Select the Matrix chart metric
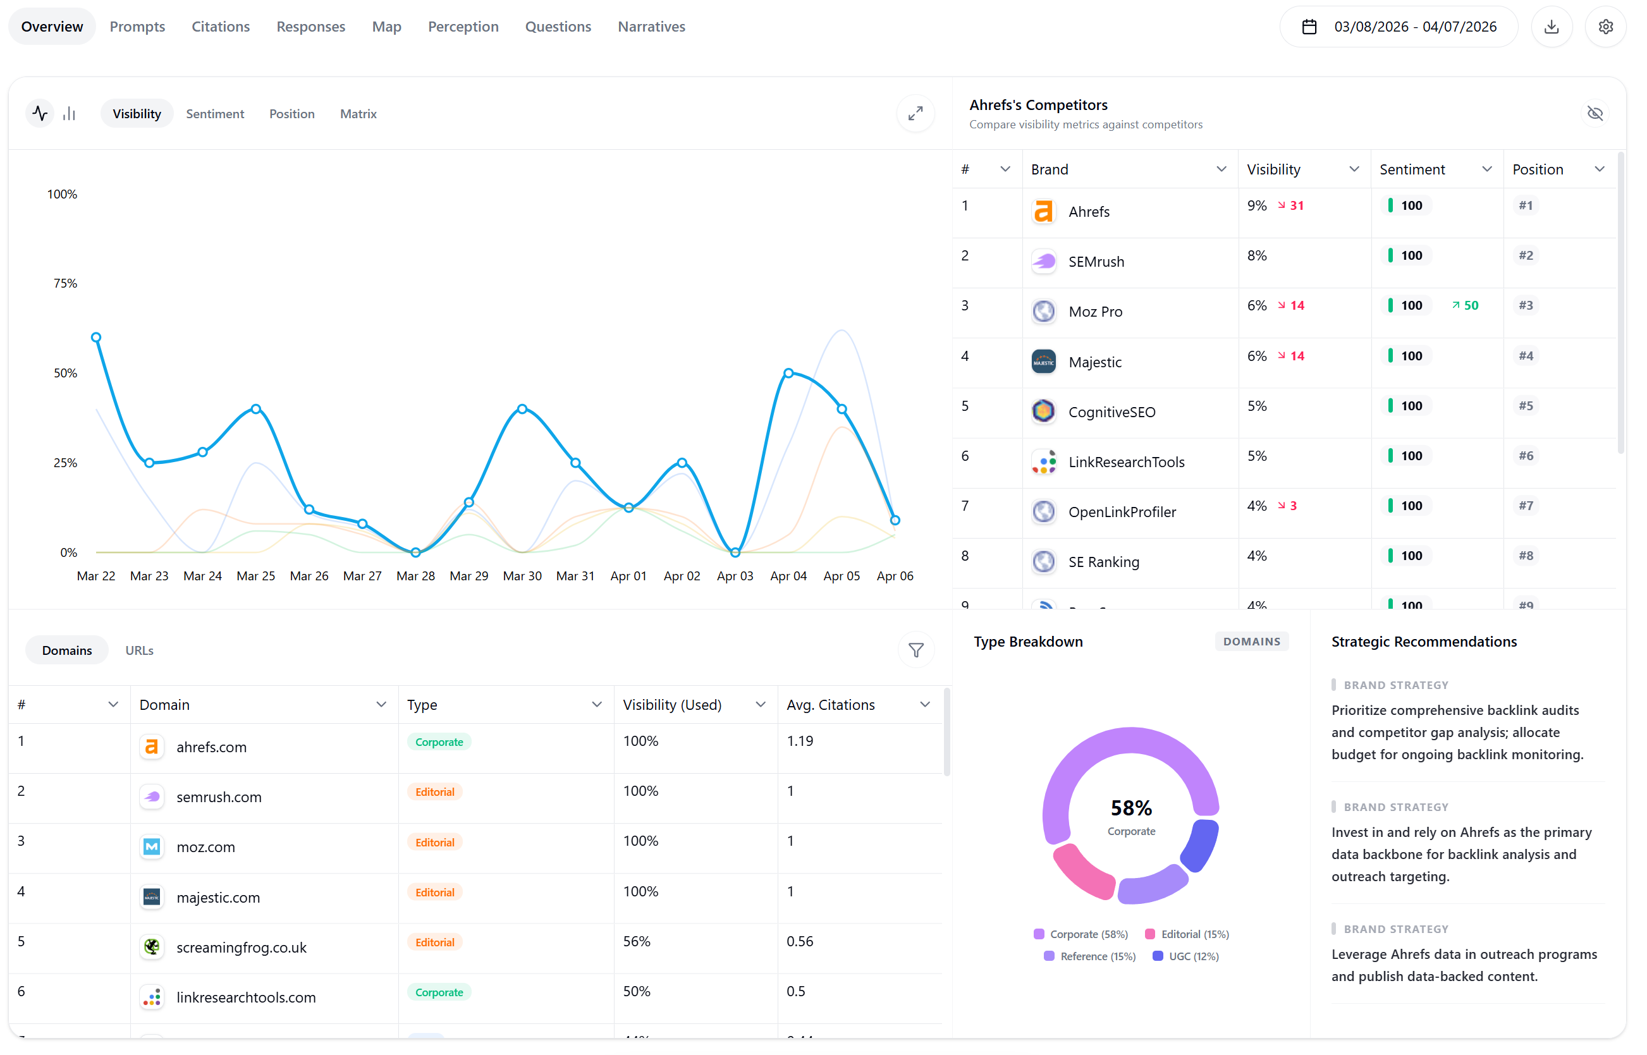 tap(358, 114)
